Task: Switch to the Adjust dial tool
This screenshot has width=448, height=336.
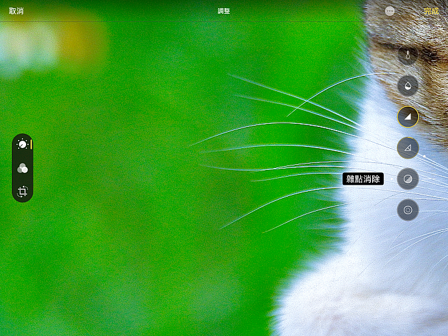Action: point(22,144)
